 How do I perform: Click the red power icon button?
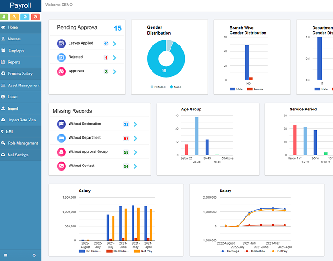(x=35, y=17)
